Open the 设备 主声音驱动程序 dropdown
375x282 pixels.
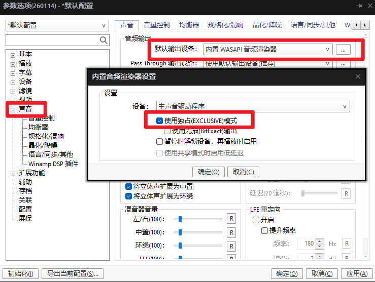[x=253, y=107]
